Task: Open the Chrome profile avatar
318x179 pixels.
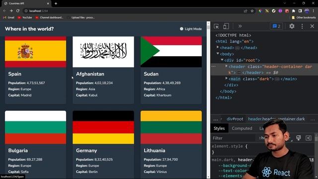Action: [307, 11]
